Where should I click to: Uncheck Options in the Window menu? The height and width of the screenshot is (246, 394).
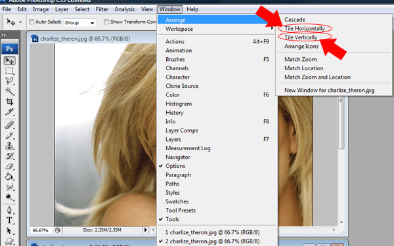click(217, 166)
